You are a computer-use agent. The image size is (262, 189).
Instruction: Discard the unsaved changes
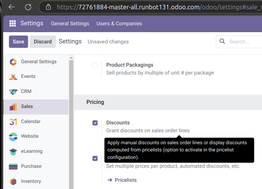pyautogui.click(x=43, y=42)
